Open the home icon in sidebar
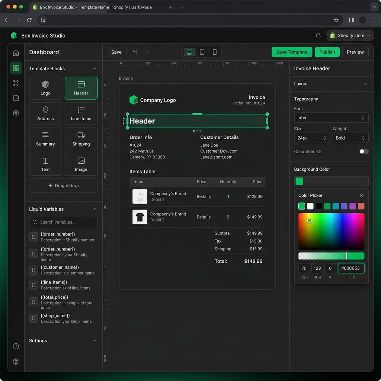 tap(16, 53)
